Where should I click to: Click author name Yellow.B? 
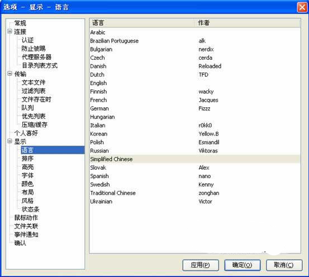click(208, 134)
